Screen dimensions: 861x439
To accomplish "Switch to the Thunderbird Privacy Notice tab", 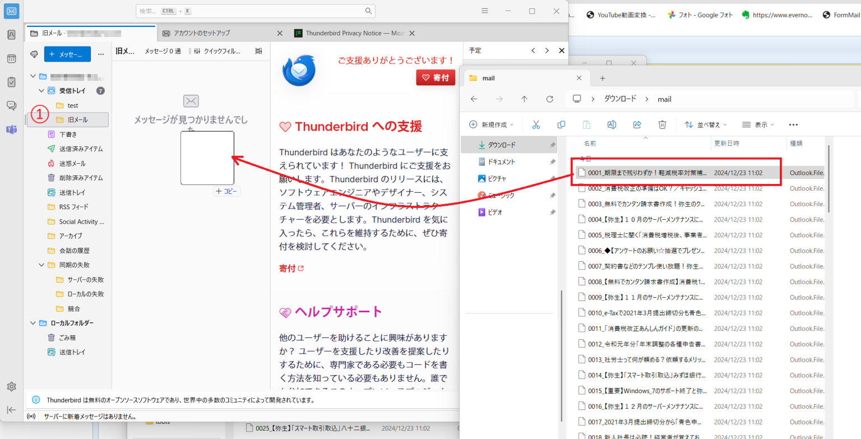I will point(355,33).
